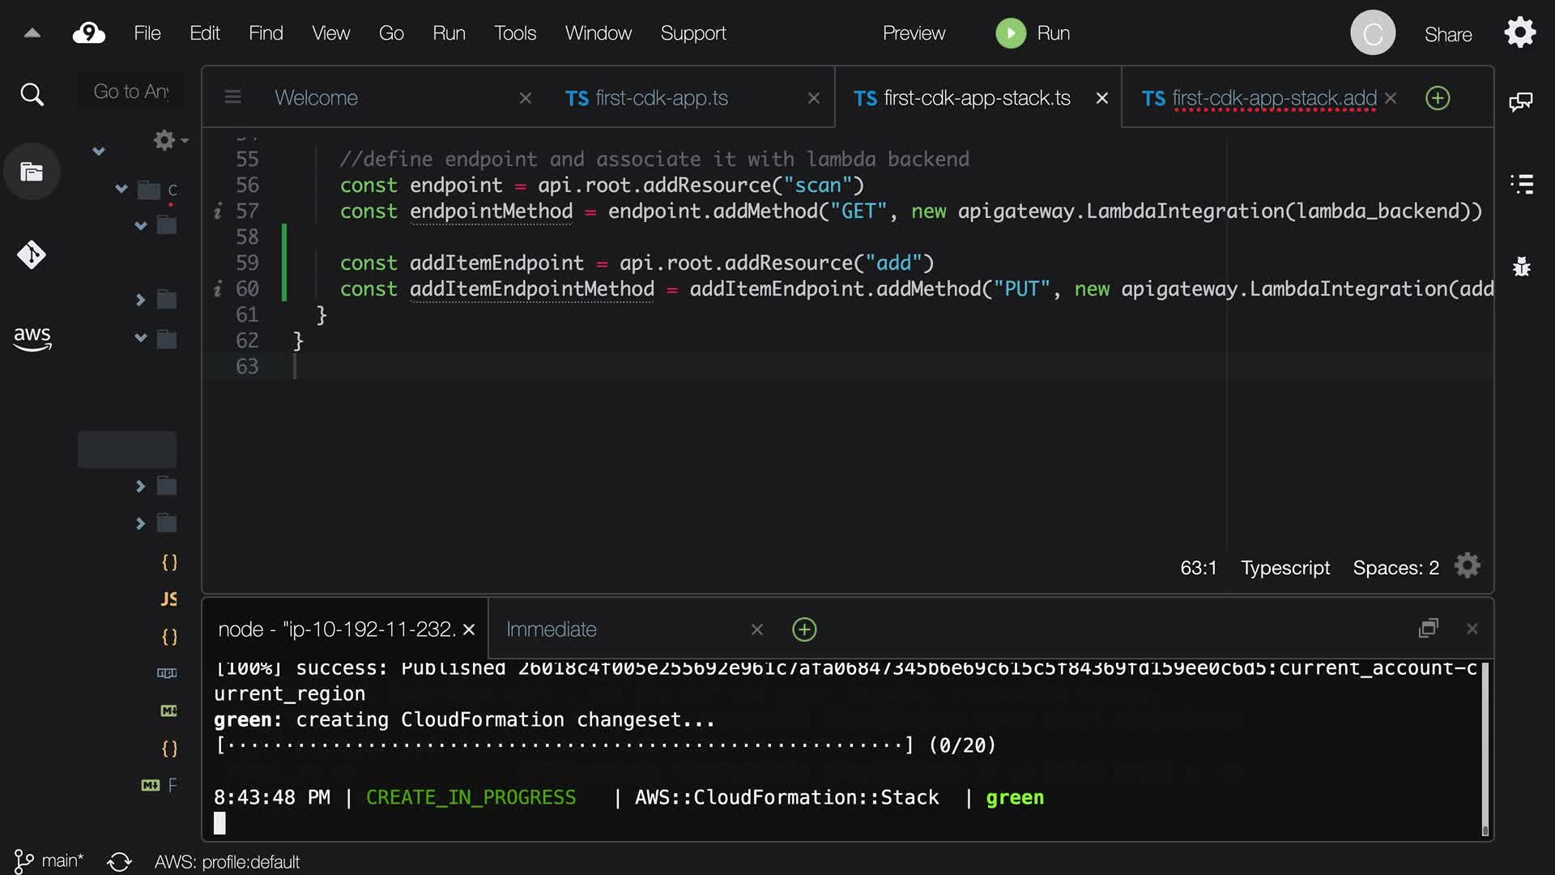
Task: Open the Debugger bug icon
Action: [x=1522, y=267]
